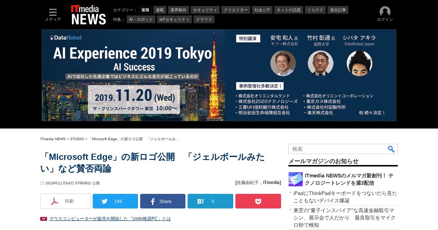Click the Facebook f icon
The width and height of the screenshot is (438, 230).
(153, 202)
